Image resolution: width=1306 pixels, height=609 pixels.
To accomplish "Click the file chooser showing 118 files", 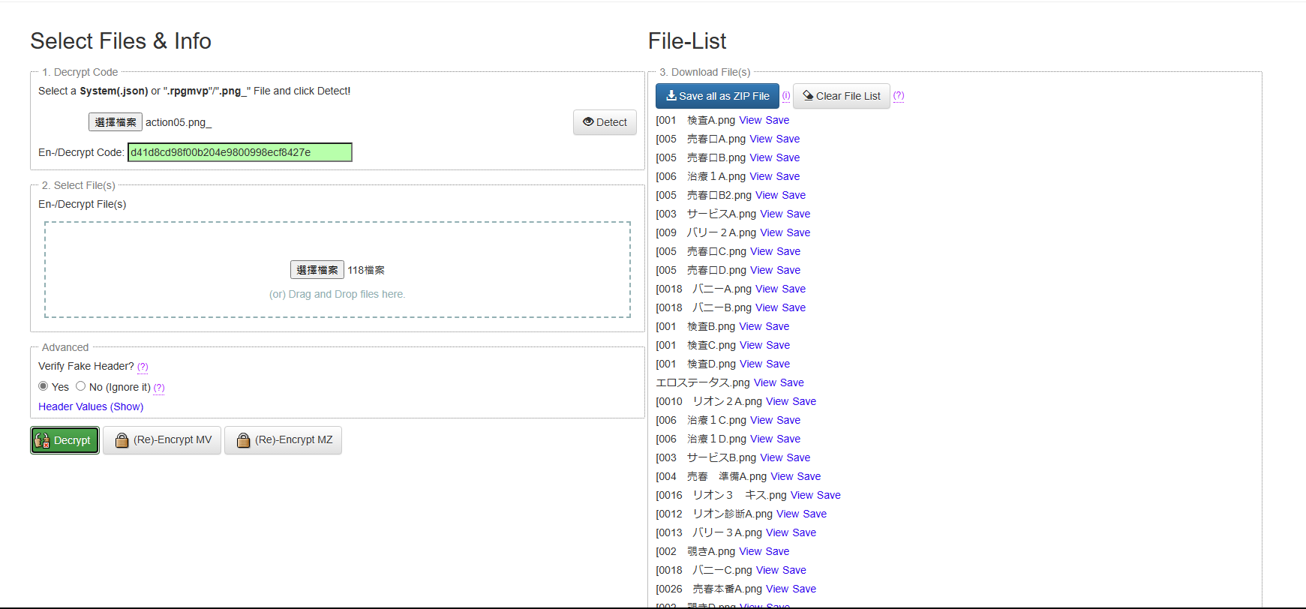I will point(317,270).
